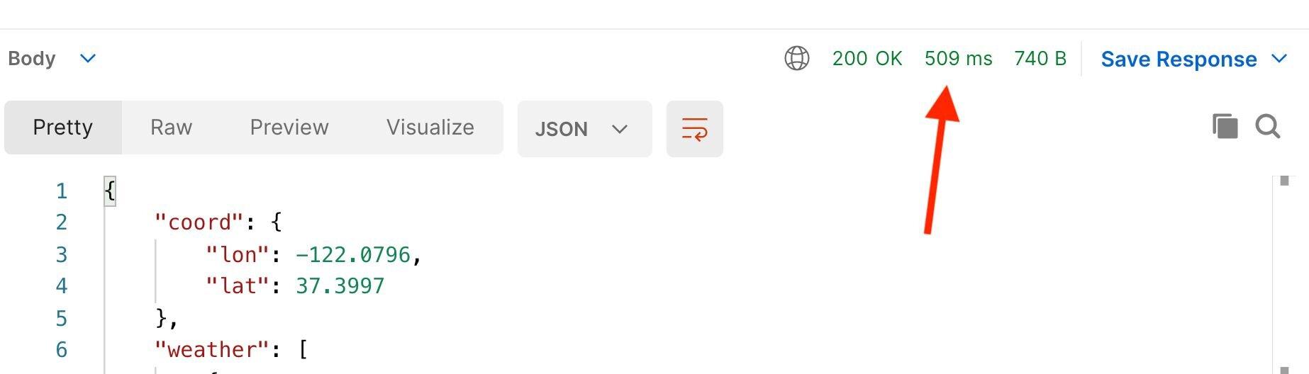Click the 509 ms response time

pyautogui.click(x=958, y=58)
